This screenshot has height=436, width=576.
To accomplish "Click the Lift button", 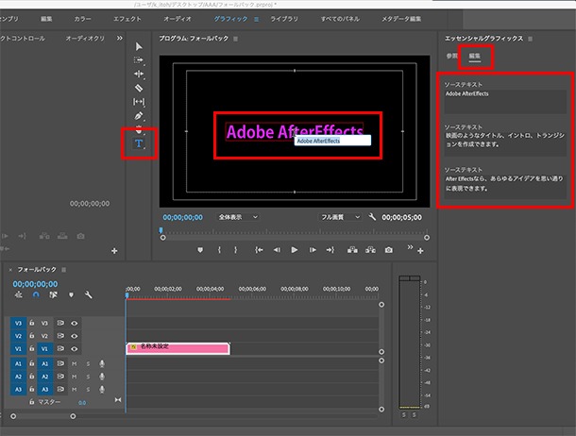I will (x=352, y=250).
